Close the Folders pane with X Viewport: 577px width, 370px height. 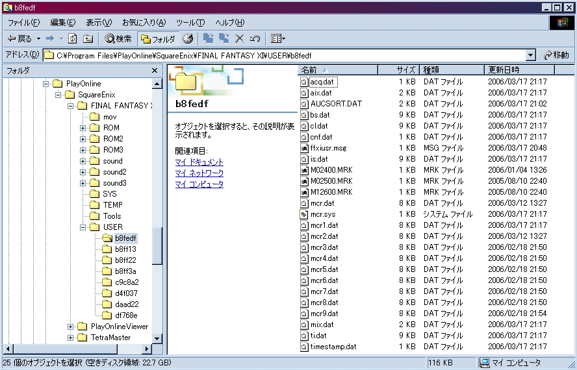155,70
